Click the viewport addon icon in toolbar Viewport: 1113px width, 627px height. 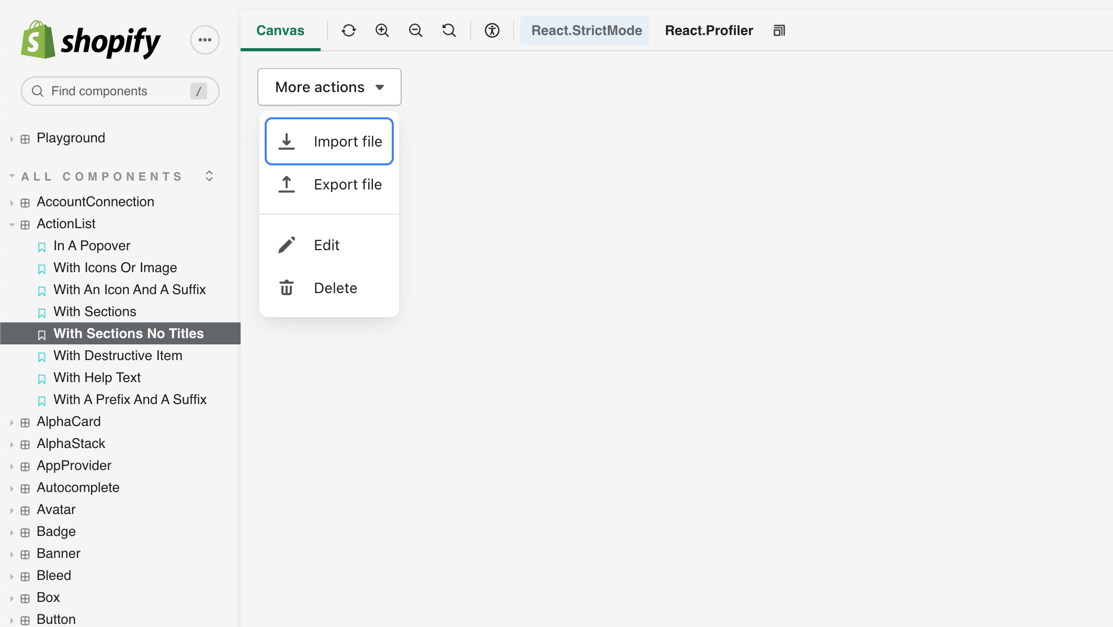(779, 30)
